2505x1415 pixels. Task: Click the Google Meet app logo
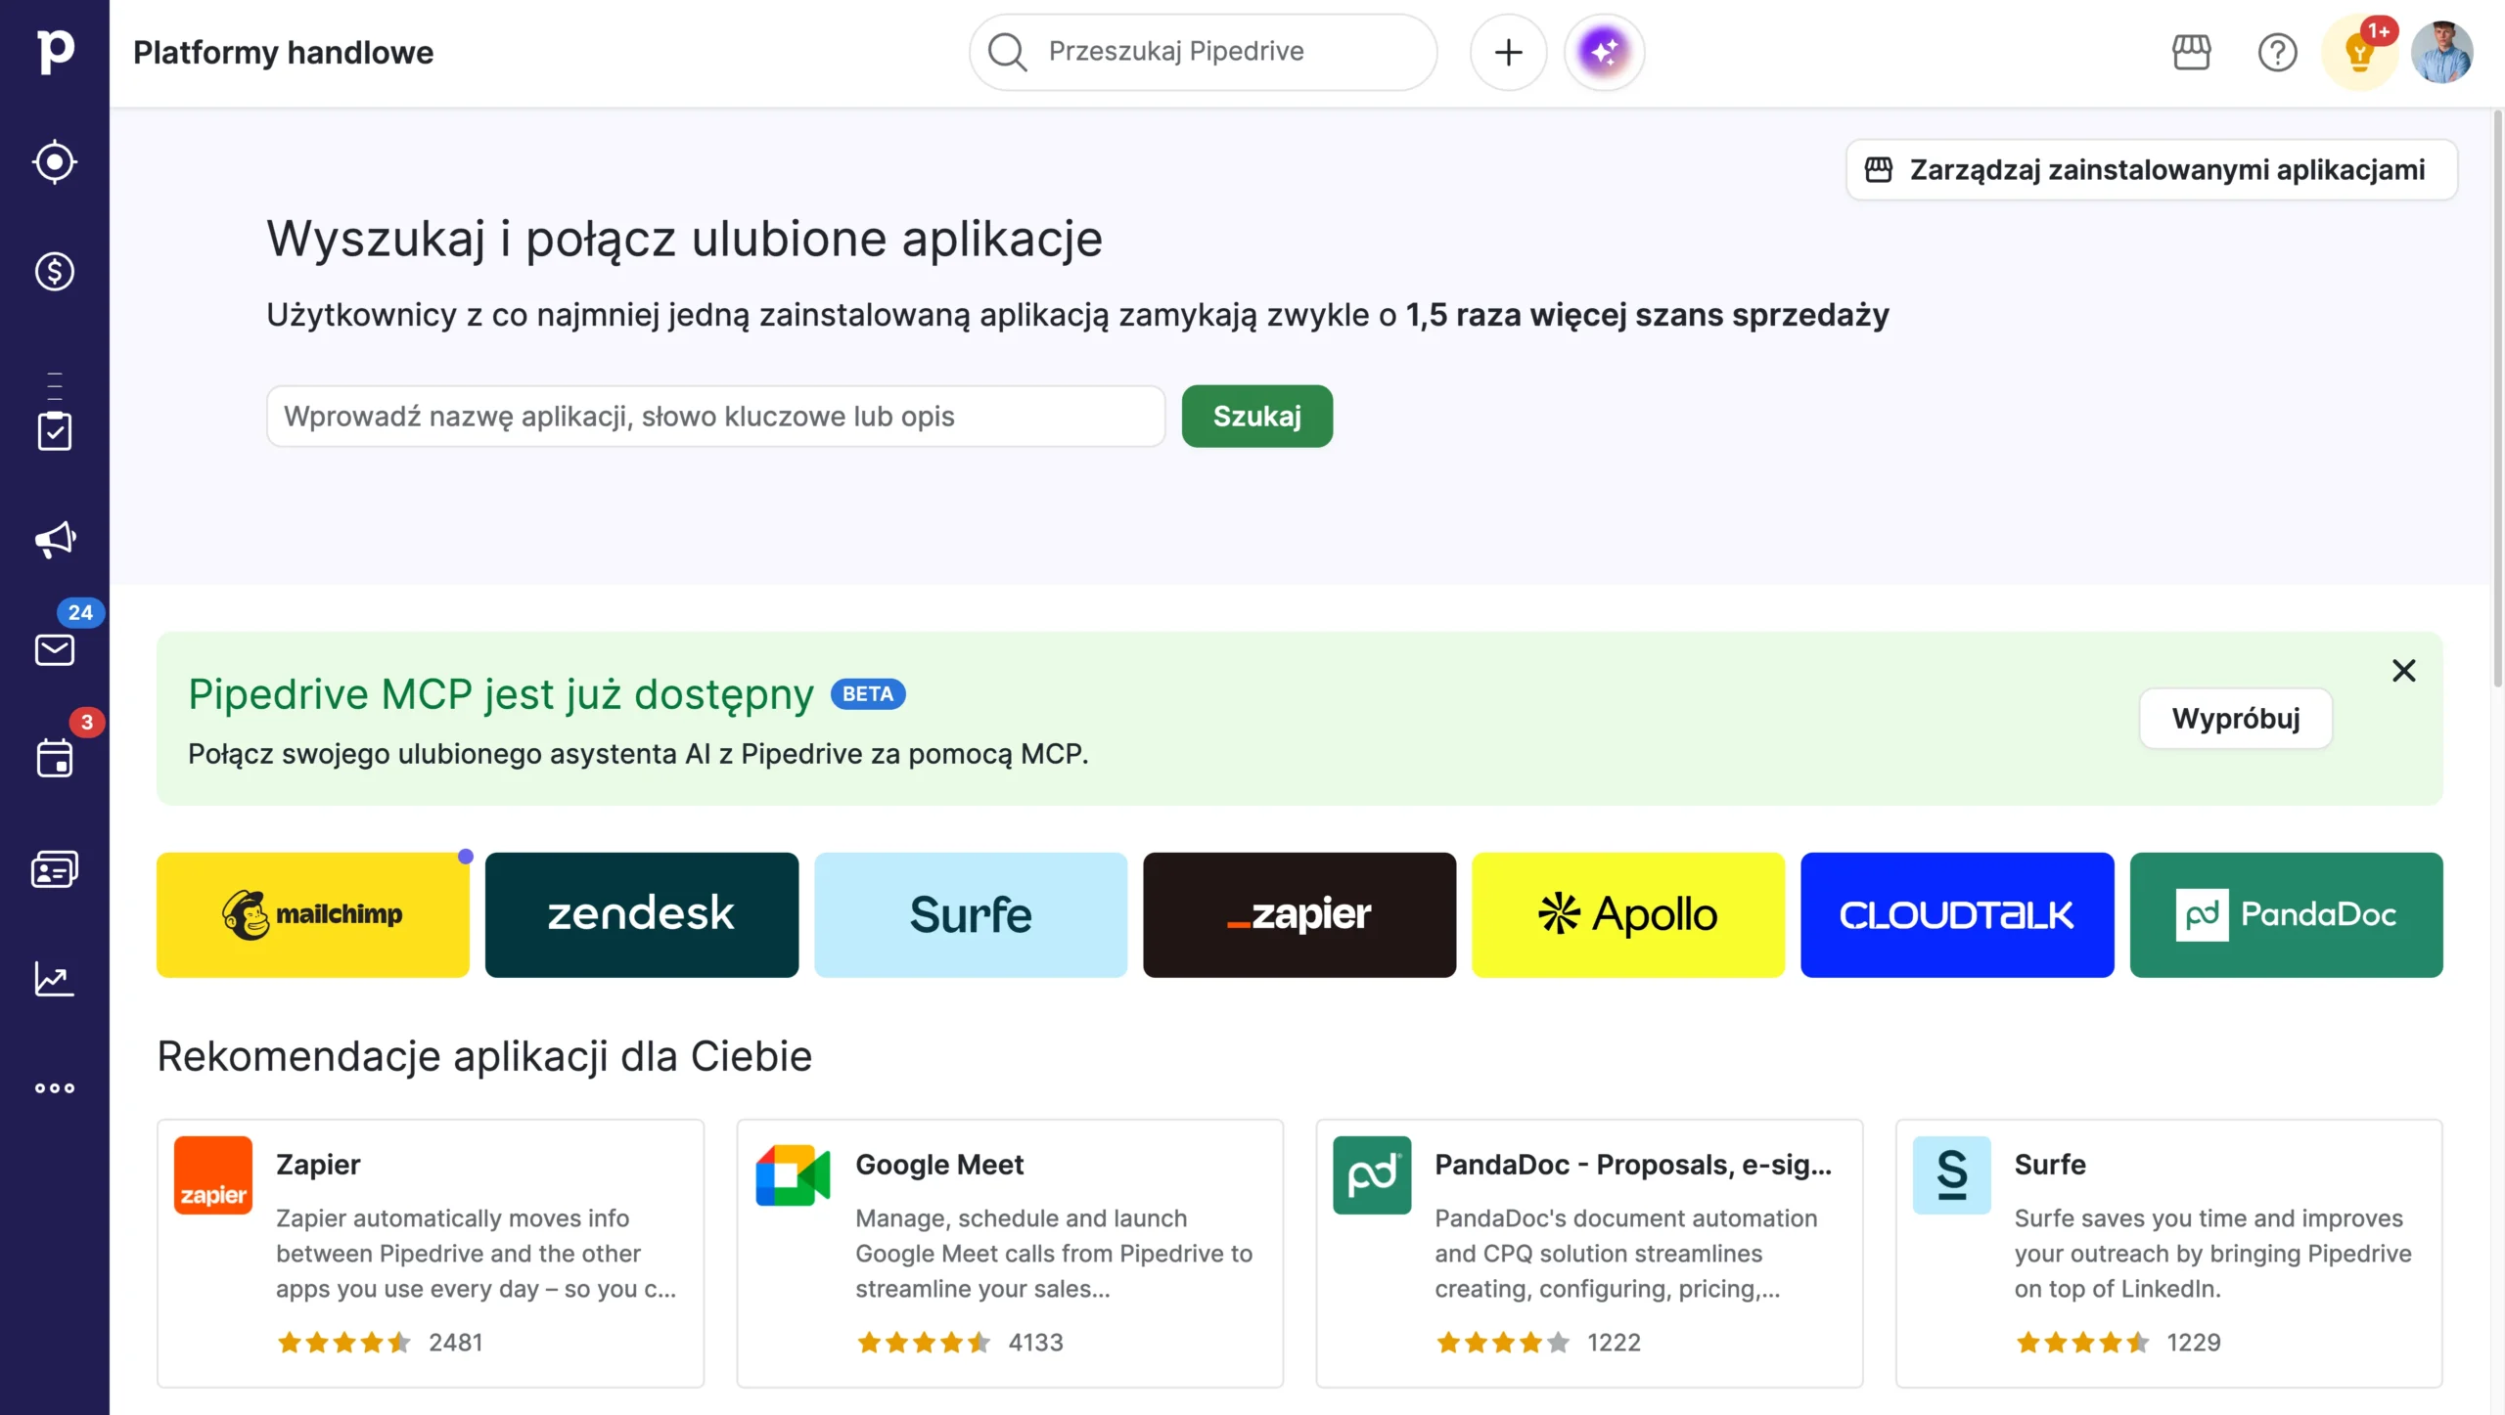pos(793,1174)
